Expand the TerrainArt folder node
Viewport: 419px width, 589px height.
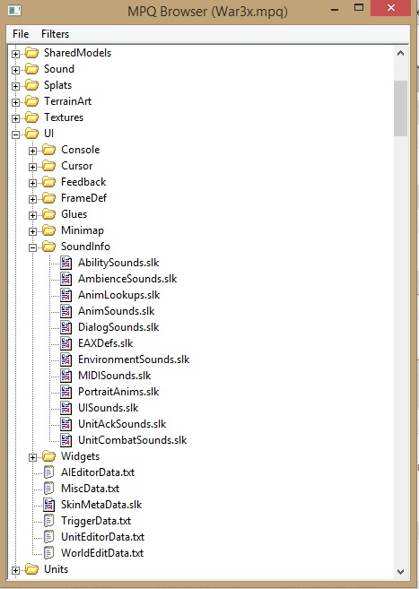(15, 102)
